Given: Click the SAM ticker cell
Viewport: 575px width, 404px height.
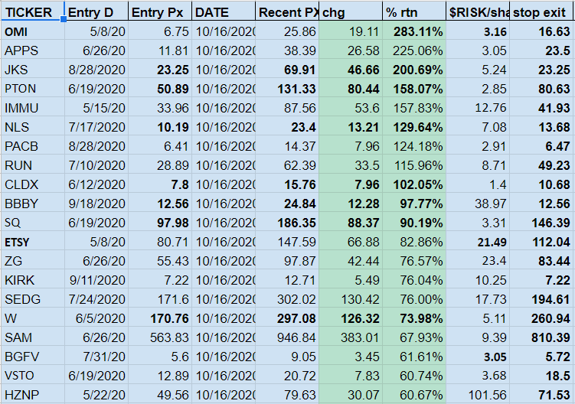Looking at the screenshot, I should click(x=32, y=337).
